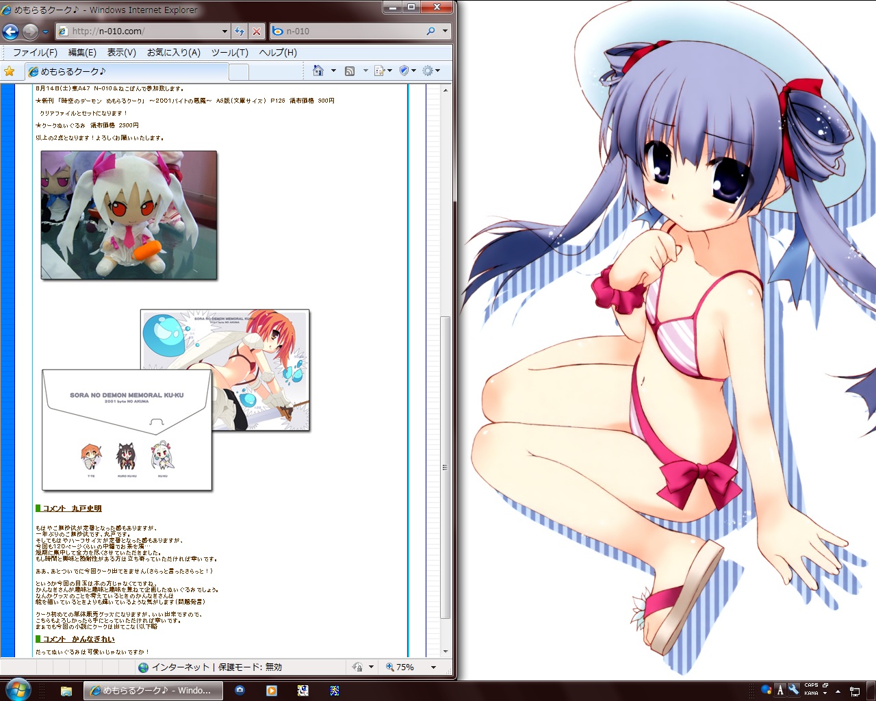The height and width of the screenshot is (701, 876).
Task: Open a new blank tab
Action: [238, 72]
